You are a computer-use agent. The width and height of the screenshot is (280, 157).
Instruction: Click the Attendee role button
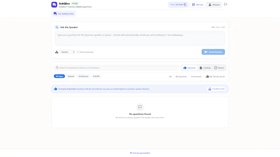(x=214, y=5)
